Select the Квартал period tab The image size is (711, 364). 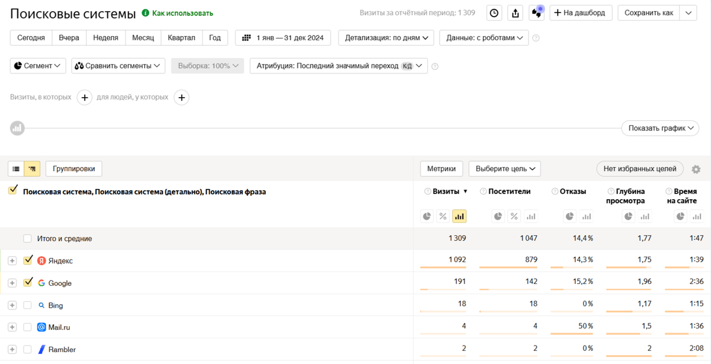tap(181, 38)
